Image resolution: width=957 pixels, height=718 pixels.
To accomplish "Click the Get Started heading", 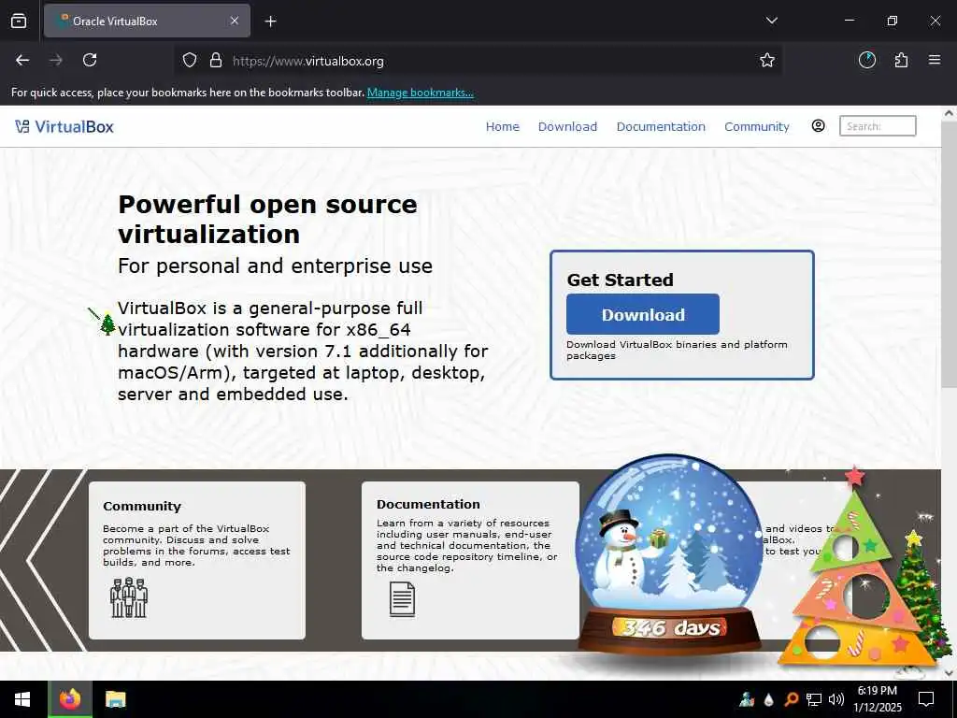I will click(x=621, y=280).
